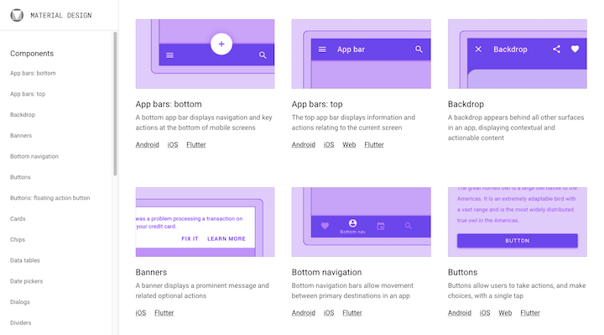Viewport: 604px width, 335px height.
Task: Select Dialogs in the sidebar
Action: pos(19,302)
